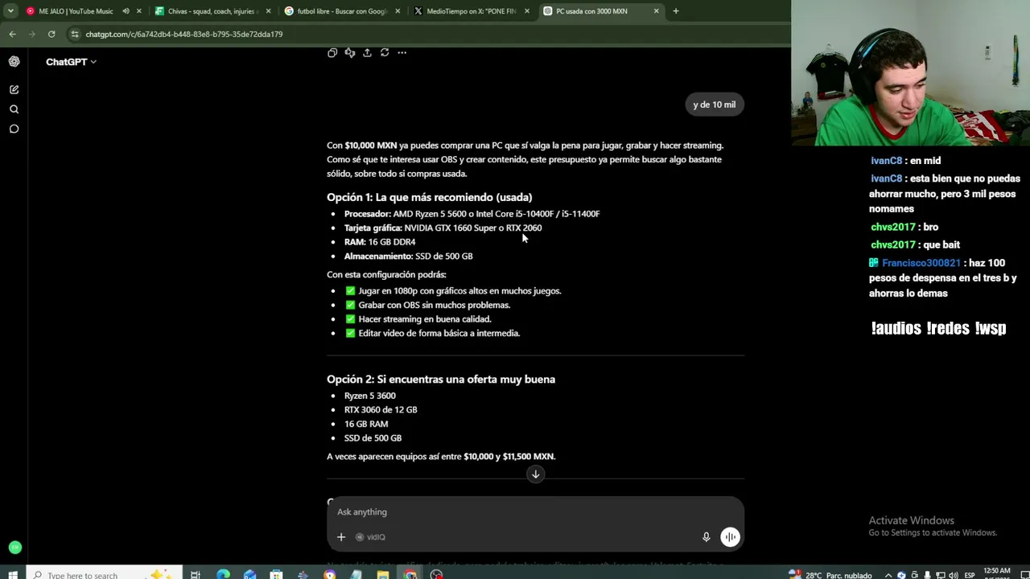Click the chatgpt.com address bar URL

184,35
